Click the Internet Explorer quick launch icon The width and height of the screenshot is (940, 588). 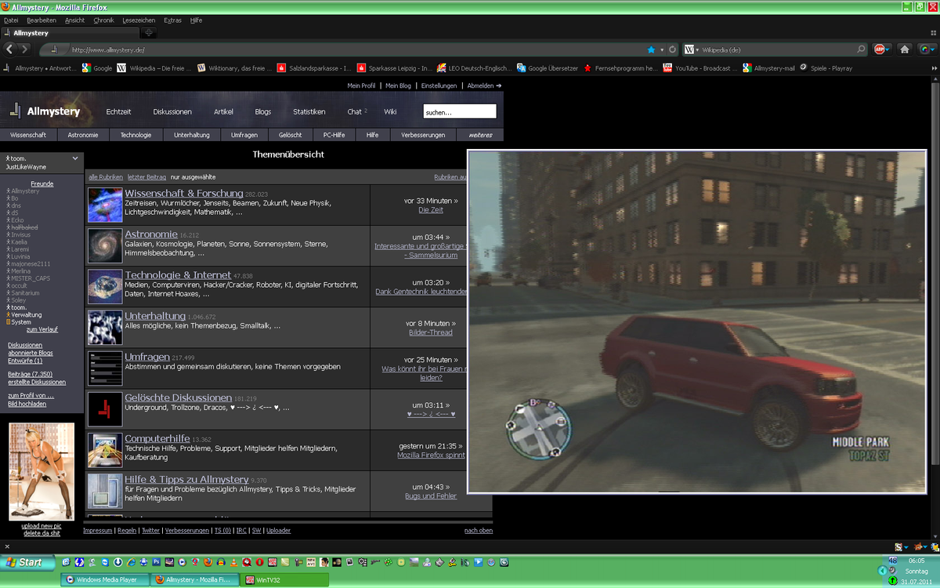pyautogui.click(x=131, y=562)
